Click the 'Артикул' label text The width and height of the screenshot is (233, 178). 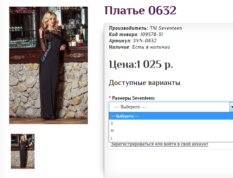(119, 41)
